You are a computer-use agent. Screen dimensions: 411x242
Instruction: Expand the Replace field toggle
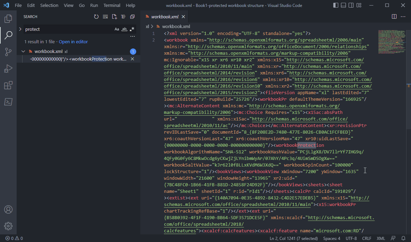(20, 29)
